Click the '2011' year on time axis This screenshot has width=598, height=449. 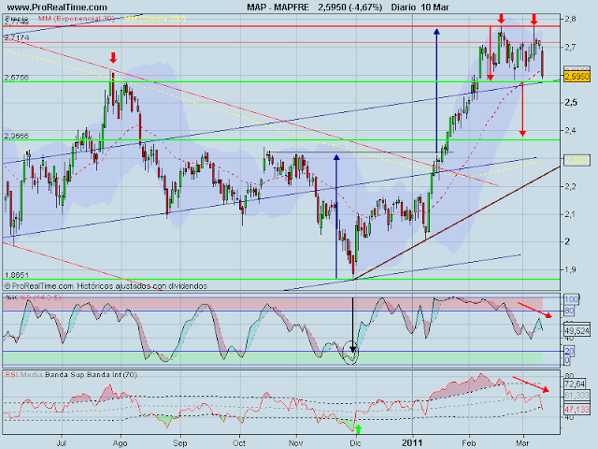(412, 442)
